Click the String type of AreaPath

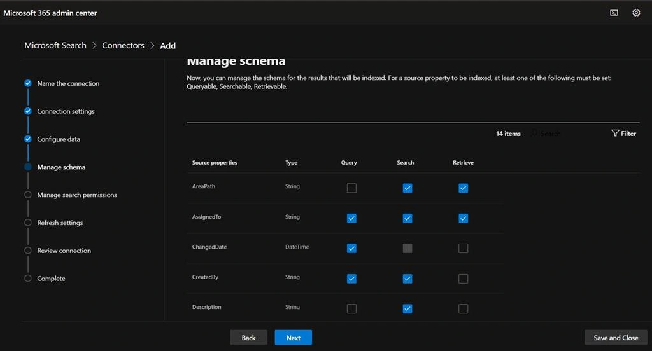click(x=292, y=186)
